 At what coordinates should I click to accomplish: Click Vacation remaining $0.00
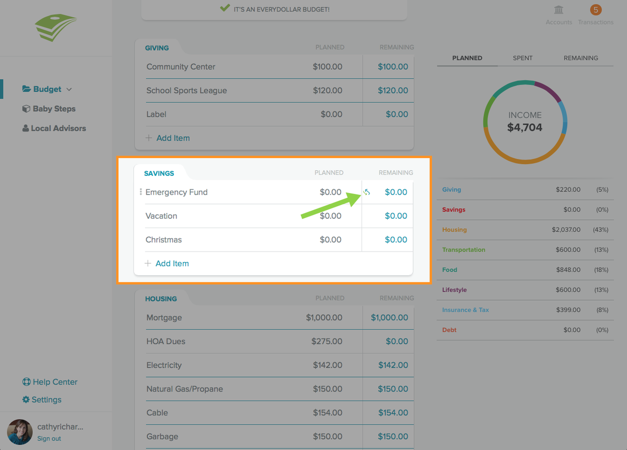(396, 216)
